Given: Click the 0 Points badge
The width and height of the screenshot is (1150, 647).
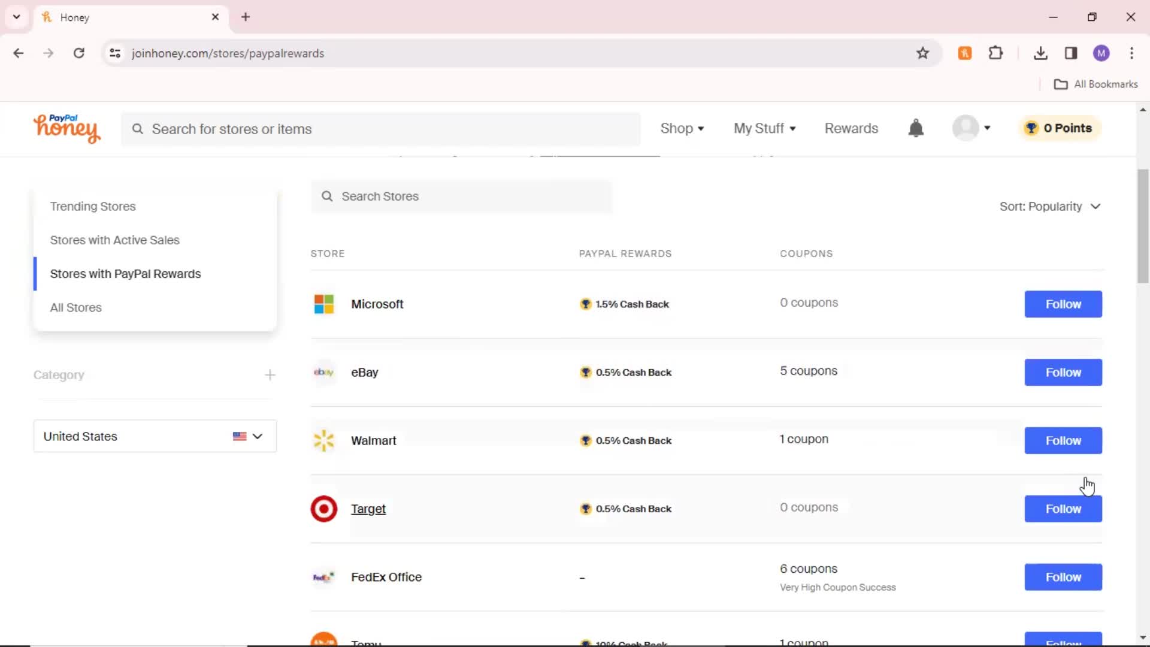Looking at the screenshot, I should (x=1060, y=128).
